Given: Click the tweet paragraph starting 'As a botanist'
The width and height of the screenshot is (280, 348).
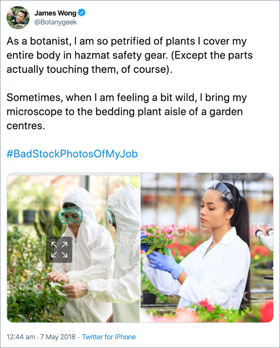Looking at the screenshot, I should pos(126,56).
